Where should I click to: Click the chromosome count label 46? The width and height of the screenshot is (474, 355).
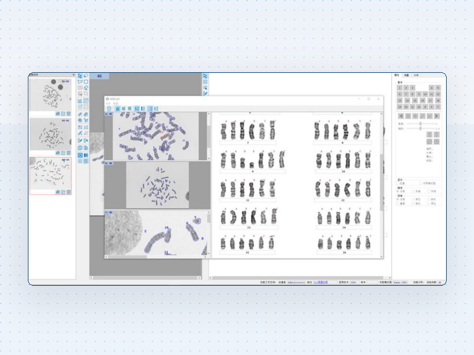click(x=100, y=76)
